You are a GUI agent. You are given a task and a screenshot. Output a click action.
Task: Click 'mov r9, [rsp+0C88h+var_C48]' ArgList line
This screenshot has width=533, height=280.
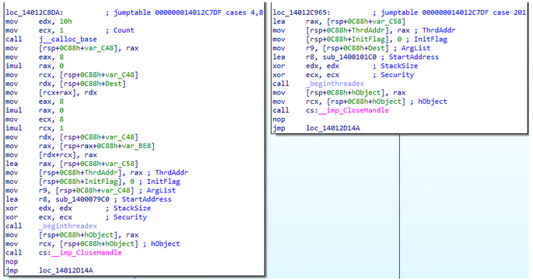[x=91, y=191]
